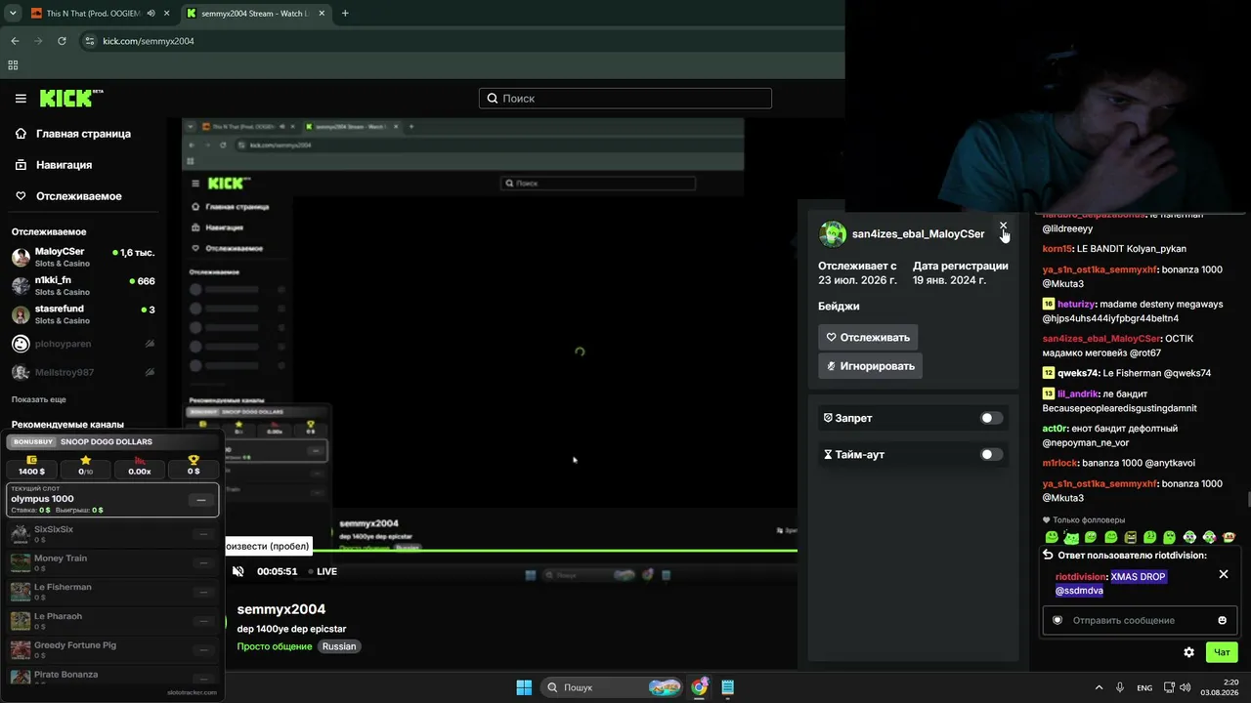Viewport: 1251px width, 703px height.
Task: Click the semmyx2004 channel title
Action: 281,609
